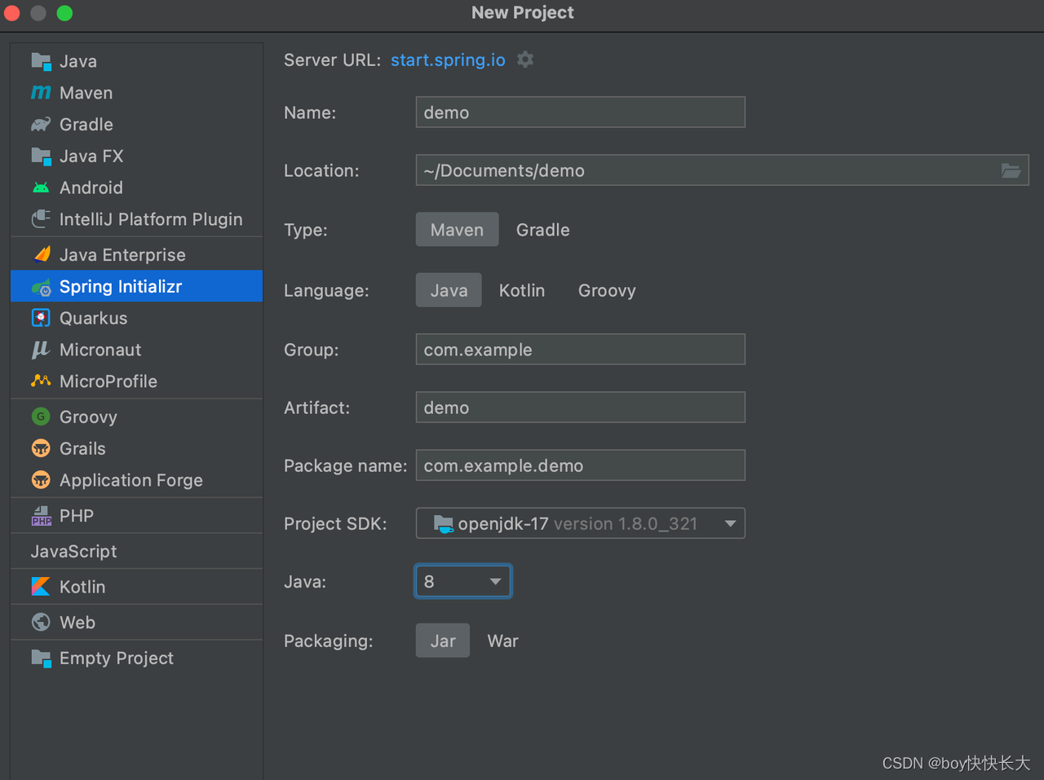Click the Android label in list
Screen dimensions: 1044x780
point(91,188)
